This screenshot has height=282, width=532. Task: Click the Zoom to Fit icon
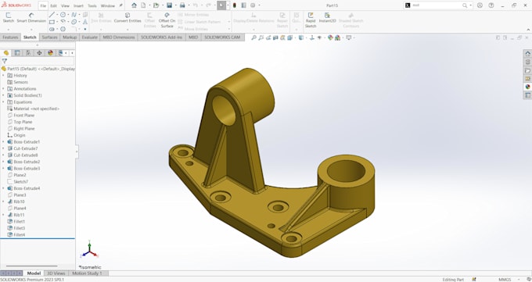point(253,37)
